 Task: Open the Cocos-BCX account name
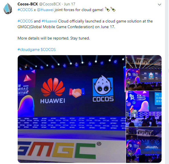28,4
